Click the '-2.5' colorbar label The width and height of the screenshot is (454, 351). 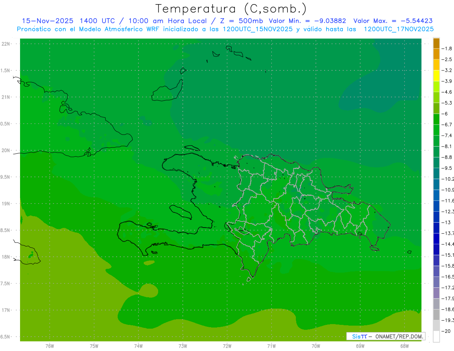[447, 59]
